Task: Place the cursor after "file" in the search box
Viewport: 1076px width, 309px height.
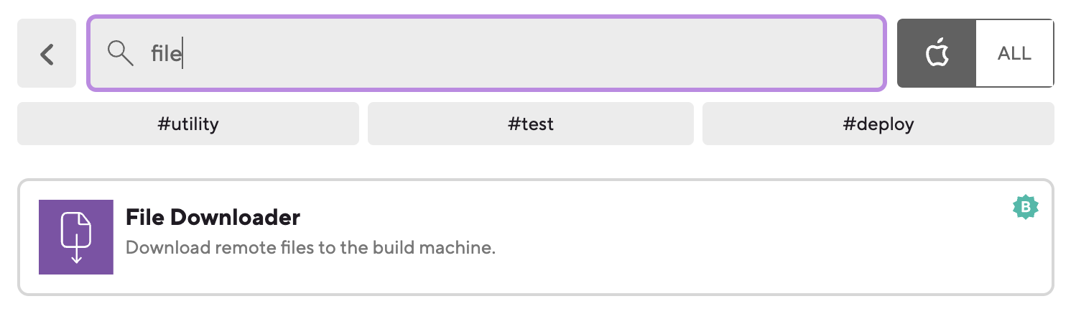Action: tap(182, 54)
